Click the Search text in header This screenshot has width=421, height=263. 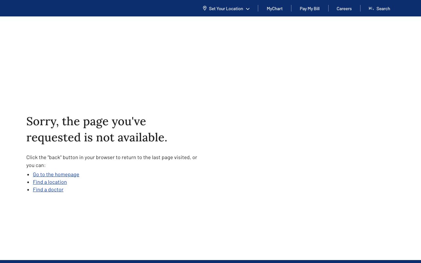(x=383, y=9)
